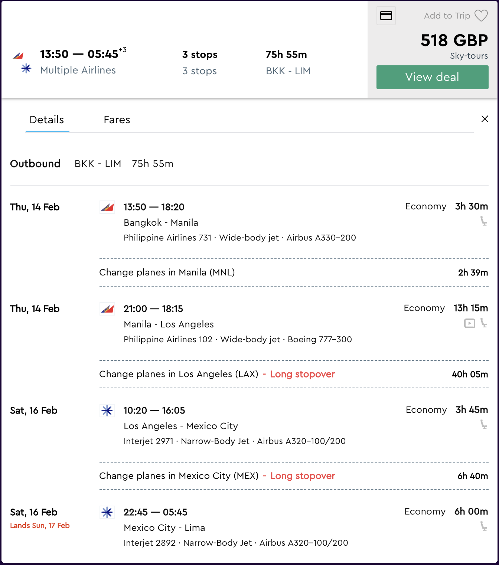
Task: Click the seat legroom icon on Bangkok-Manila flight
Action: pos(484,221)
